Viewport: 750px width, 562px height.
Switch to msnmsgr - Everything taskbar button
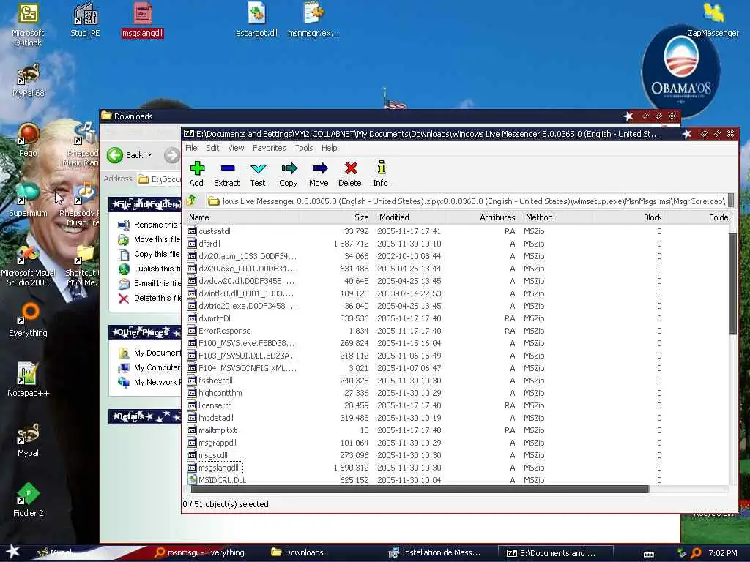(x=200, y=552)
